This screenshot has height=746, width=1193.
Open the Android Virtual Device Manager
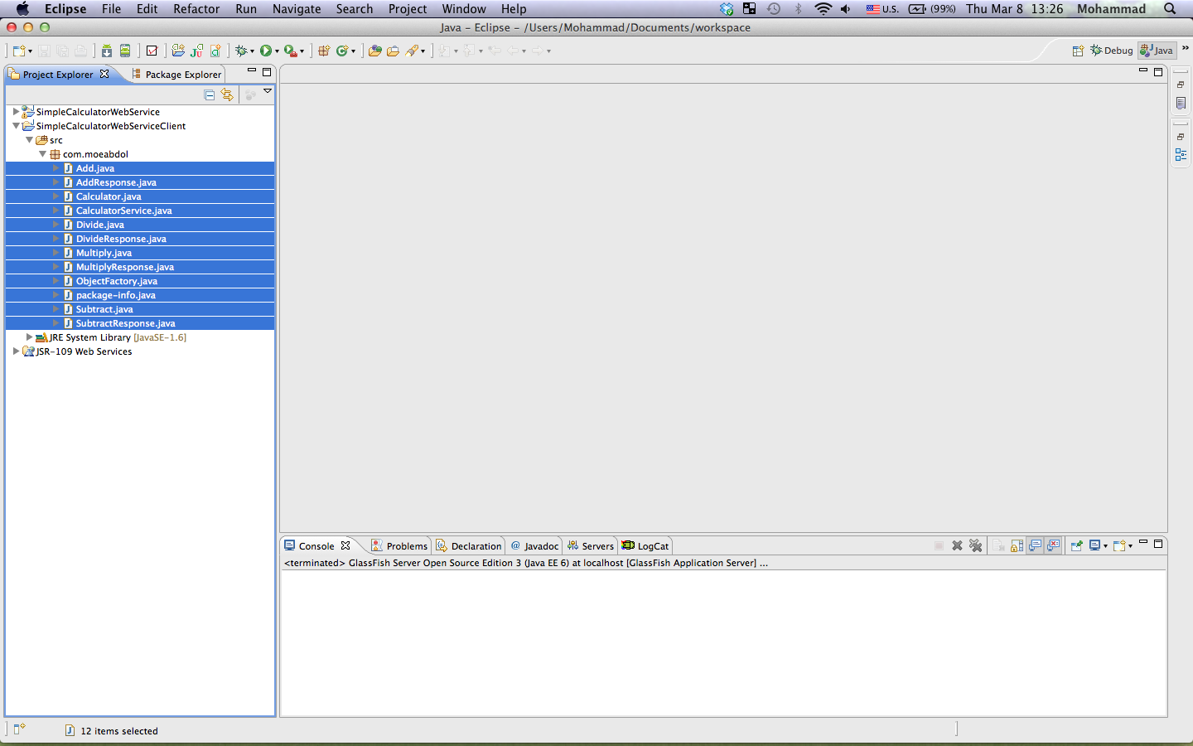click(125, 51)
